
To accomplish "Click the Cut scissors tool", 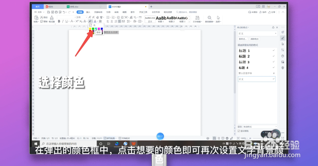I will tap(44, 17).
